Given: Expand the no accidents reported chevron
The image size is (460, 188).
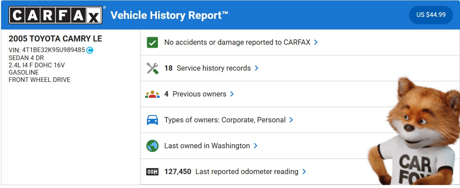Looking at the screenshot, I should tap(316, 42).
